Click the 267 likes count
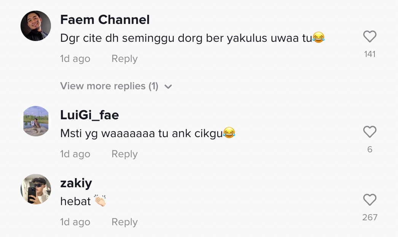The image size is (398, 237). tap(369, 217)
